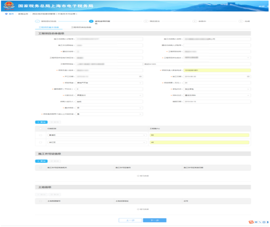Click the delete button under 施工许可证信息

[55, 161]
